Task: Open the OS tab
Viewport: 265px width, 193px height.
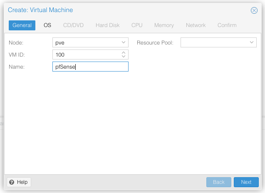Action: (x=47, y=25)
